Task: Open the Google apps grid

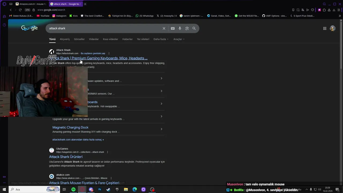Action: 325,28
